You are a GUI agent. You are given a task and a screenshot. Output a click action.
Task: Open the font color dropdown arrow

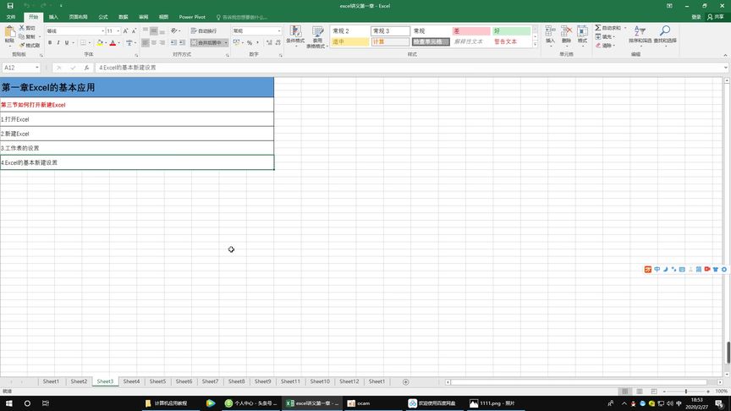pyautogui.click(x=119, y=43)
